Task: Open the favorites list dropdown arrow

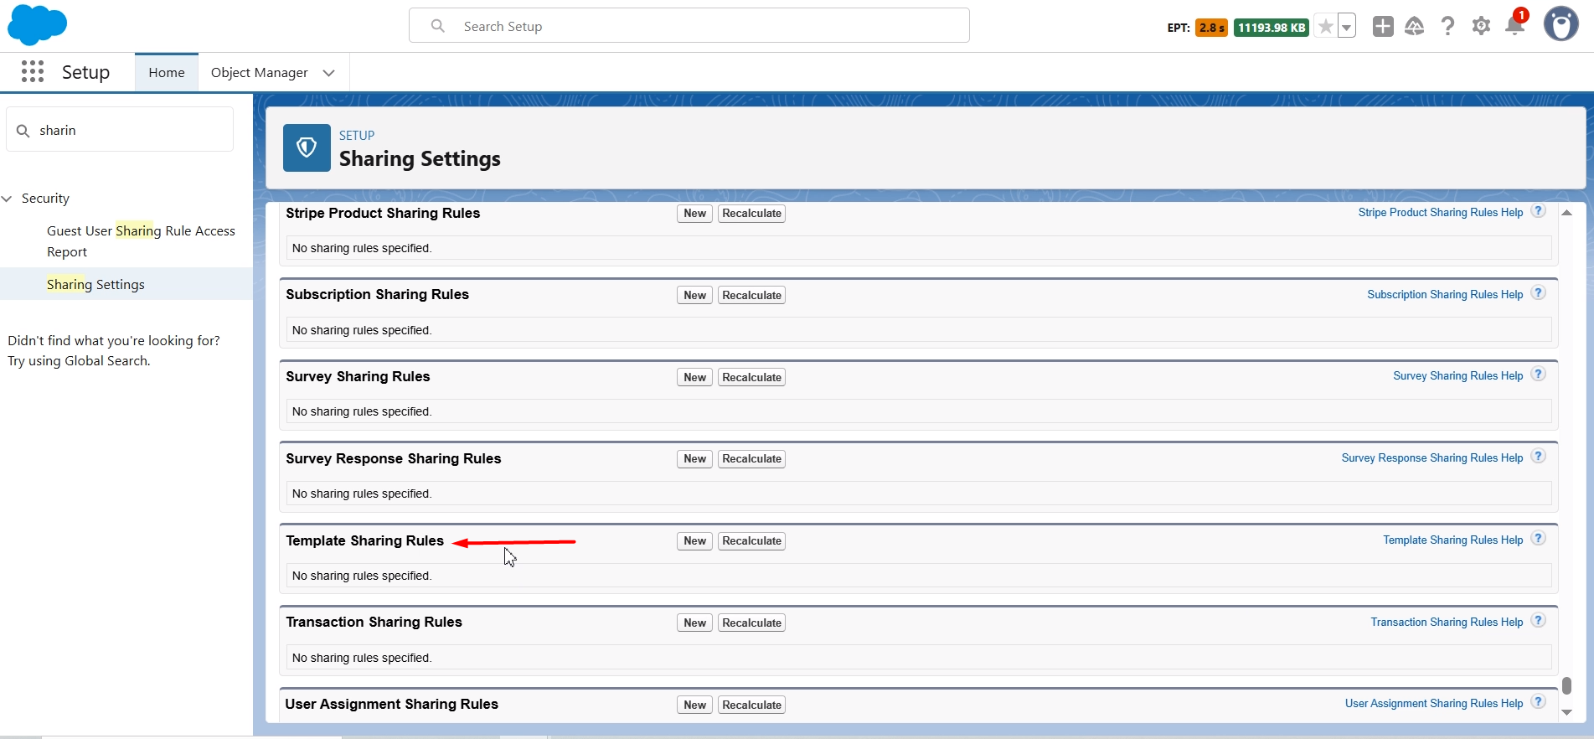Action: pos(1346,27)
